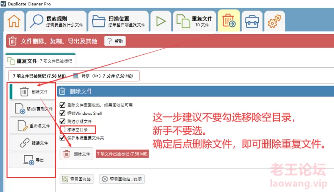The height and width of the screenshot is (192, 334).
Task: Click the duplicate files double-page icon in toolbar
Action: [183, 21]
